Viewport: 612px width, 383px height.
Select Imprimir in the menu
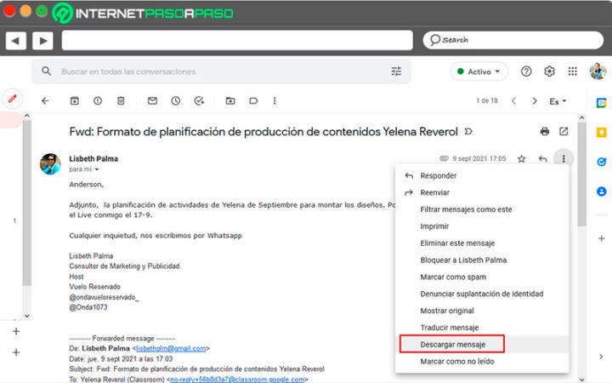click(x=482, y=226)
